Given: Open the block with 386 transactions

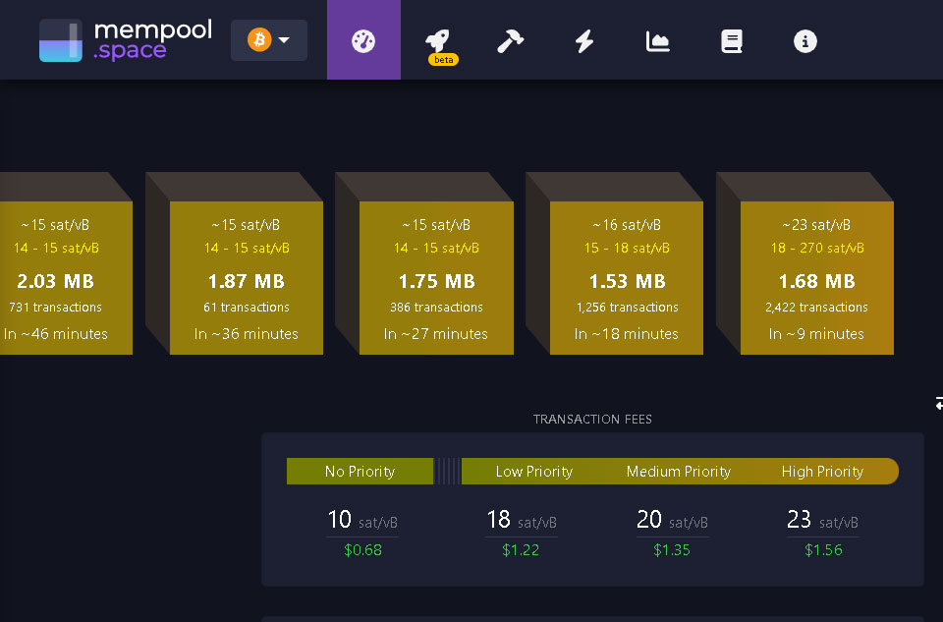Looking at the screenshot, I should (x=436, y=278).
